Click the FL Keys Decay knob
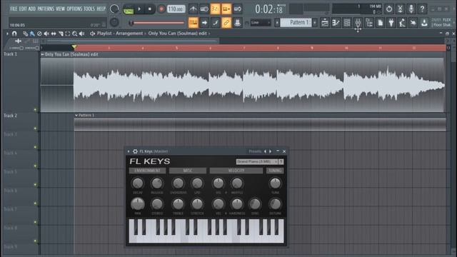 point(138,183)
